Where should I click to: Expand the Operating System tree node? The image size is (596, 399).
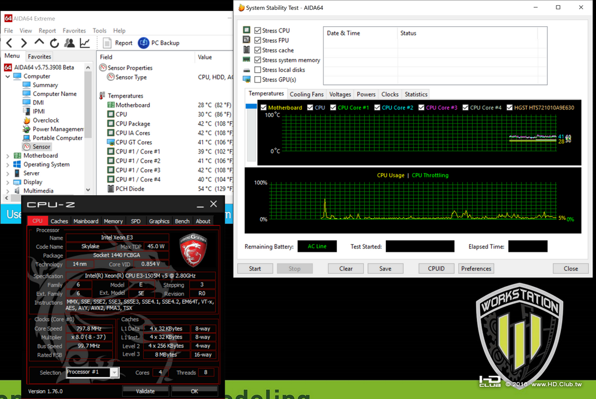coord(8,165)
